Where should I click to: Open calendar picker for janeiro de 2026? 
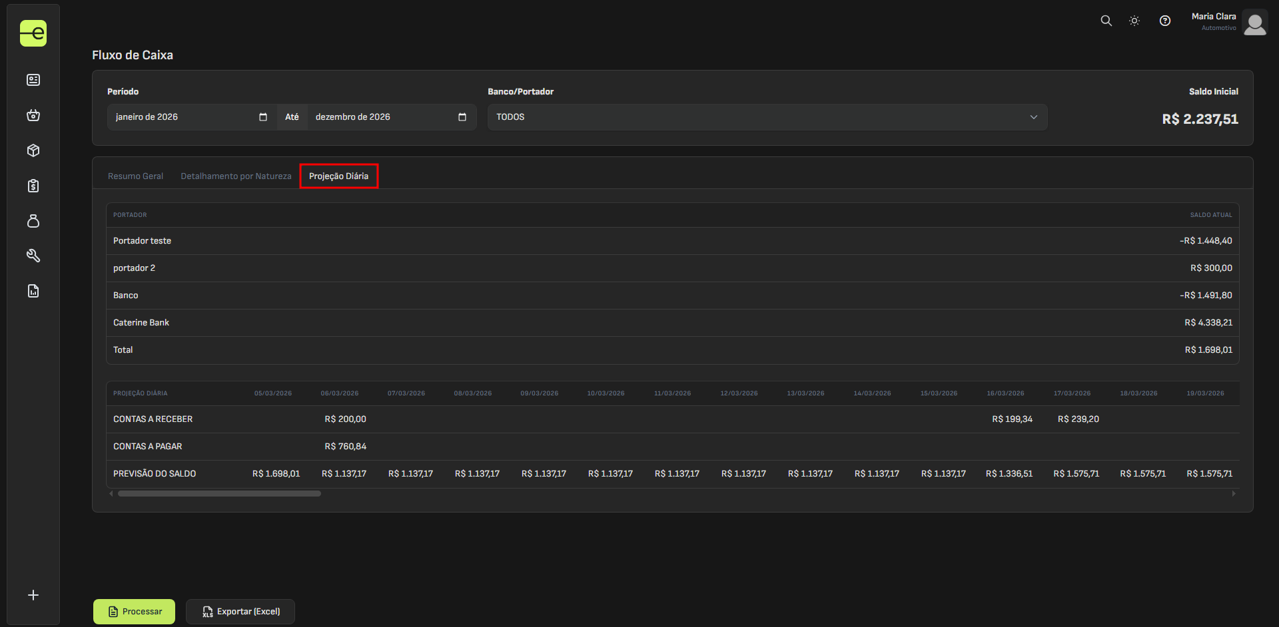pyautogui.click(x=263, y=117)
